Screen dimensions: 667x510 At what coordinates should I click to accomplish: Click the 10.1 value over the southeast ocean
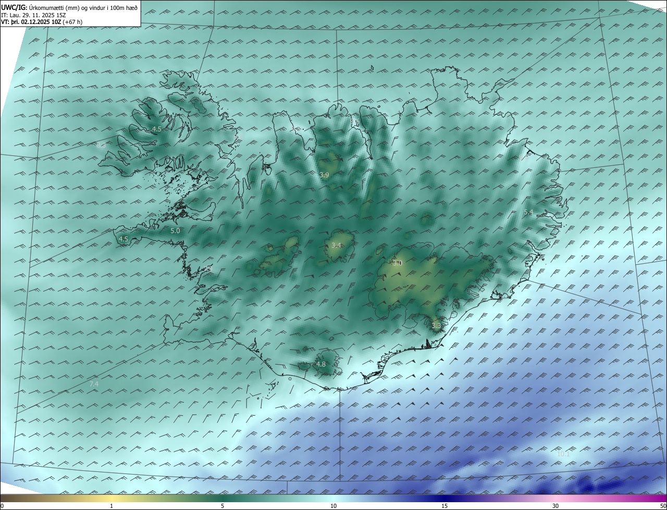point(563,454)
